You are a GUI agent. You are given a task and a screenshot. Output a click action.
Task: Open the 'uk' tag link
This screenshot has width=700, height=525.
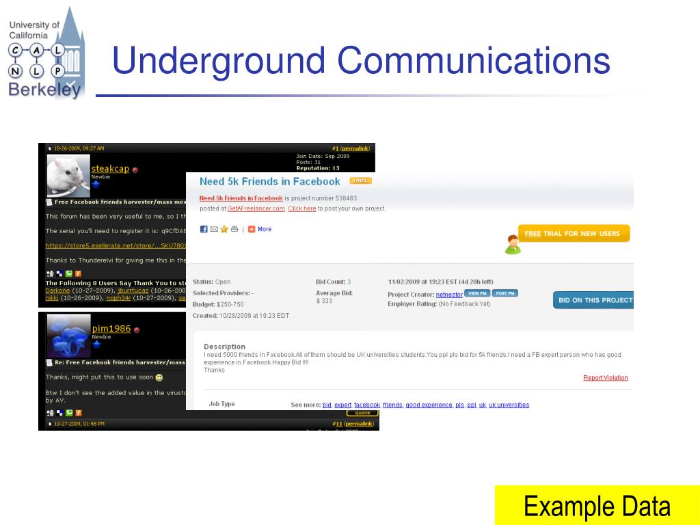coord(482,405)
